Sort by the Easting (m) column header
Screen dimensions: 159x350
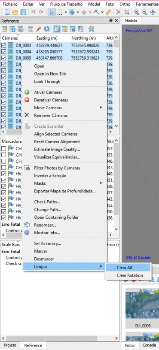tap(52, 38)
